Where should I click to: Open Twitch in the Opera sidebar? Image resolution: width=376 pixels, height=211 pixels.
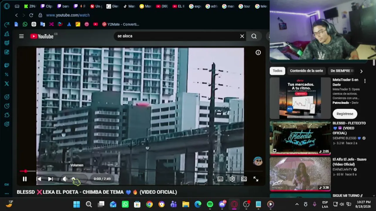[x=7, y=65]
